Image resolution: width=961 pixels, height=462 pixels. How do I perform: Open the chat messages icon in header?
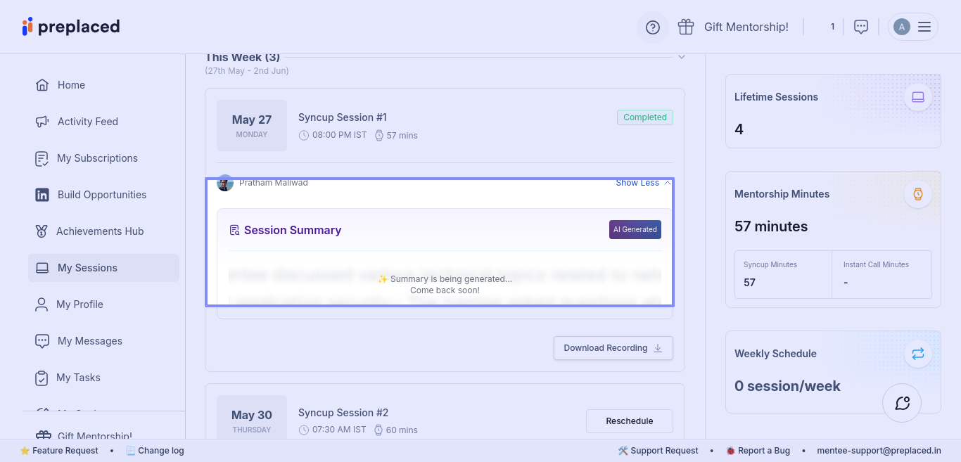[x=860, y=27]
